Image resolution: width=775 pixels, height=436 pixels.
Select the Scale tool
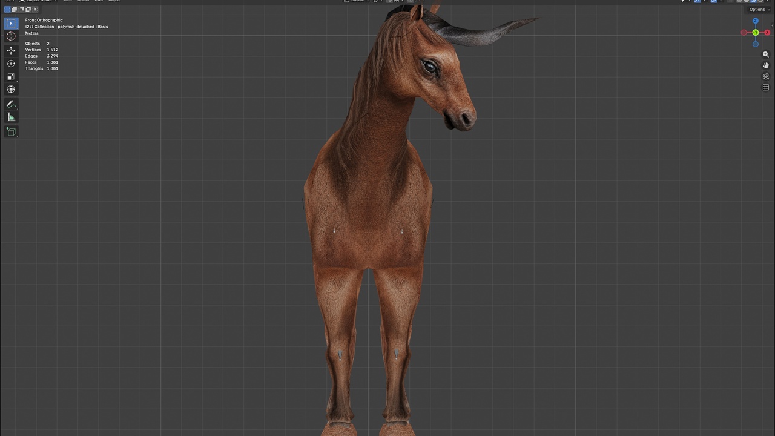coord(11,76)
